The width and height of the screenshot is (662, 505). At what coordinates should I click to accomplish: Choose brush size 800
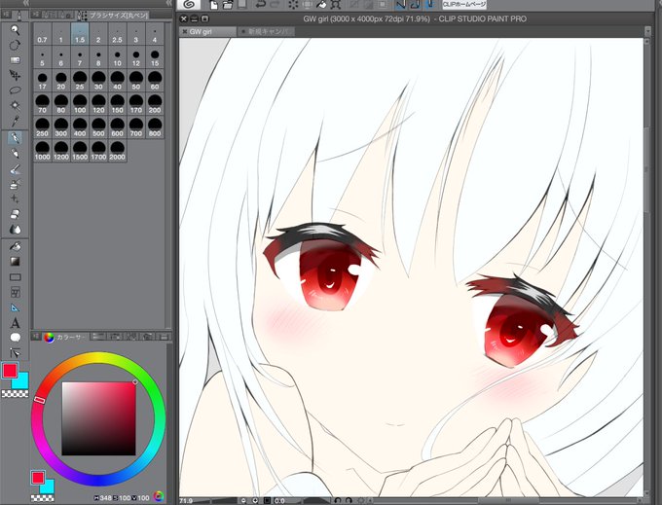click(155, 127)
